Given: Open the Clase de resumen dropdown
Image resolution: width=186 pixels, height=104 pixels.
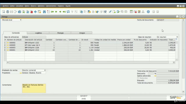Looking at the screenshot, I should (x=177, y=37).
